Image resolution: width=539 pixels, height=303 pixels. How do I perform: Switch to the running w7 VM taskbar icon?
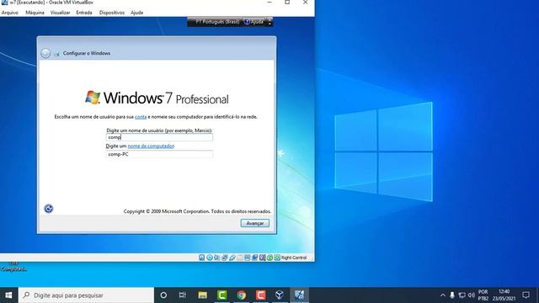click(x=300, y=295)
